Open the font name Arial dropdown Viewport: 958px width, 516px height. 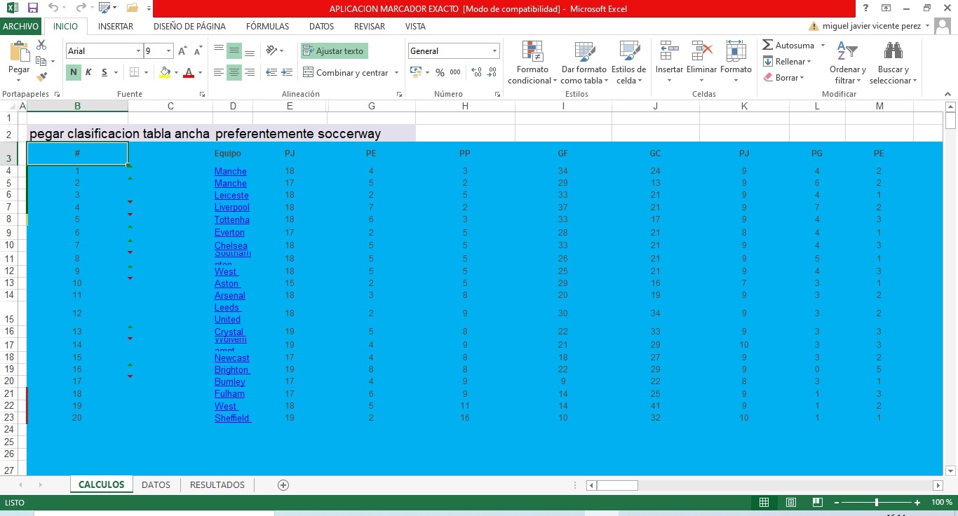click(138, 51)
